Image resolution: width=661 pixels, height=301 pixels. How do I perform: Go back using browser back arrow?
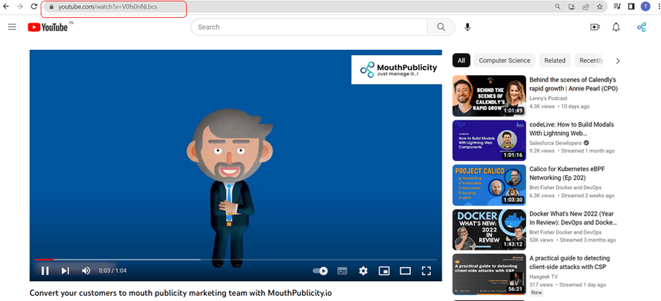[x=6, y=7]
